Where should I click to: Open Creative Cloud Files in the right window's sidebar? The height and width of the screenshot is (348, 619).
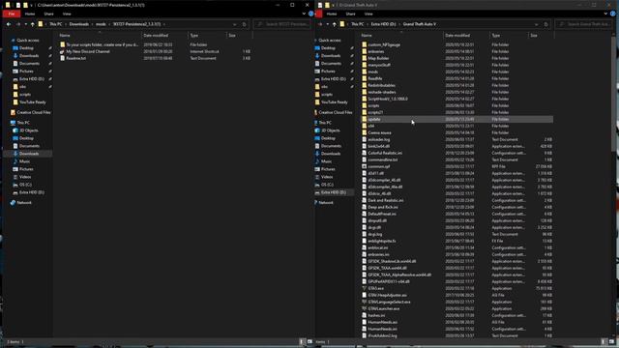(x=336, y=112)
